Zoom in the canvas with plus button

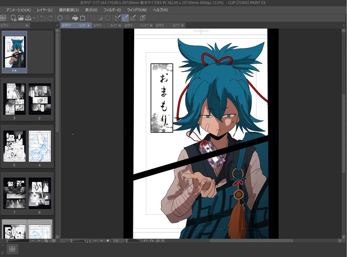pyautogui.click(x=101, y=240)
